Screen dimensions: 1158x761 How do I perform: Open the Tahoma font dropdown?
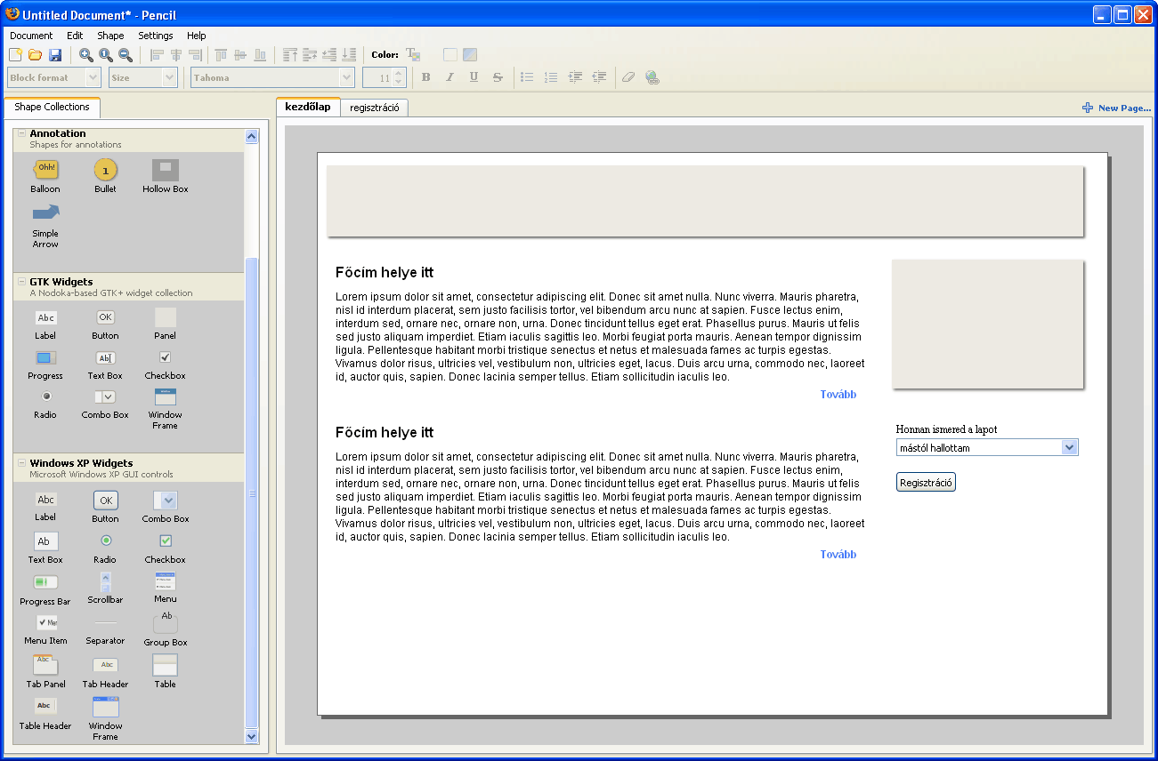point(346,78)
